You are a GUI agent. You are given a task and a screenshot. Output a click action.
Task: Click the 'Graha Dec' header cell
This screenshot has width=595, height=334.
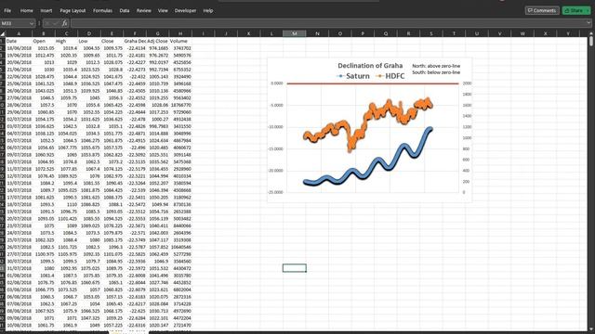coord(135,41)
